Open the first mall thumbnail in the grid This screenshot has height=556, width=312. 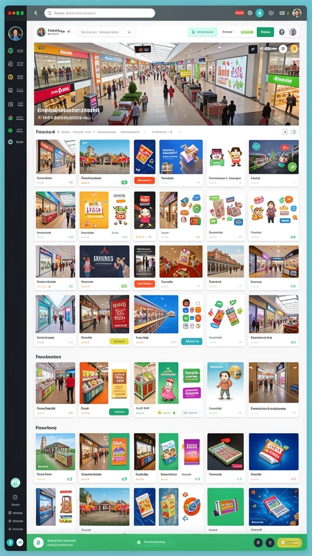pos(56,157)
